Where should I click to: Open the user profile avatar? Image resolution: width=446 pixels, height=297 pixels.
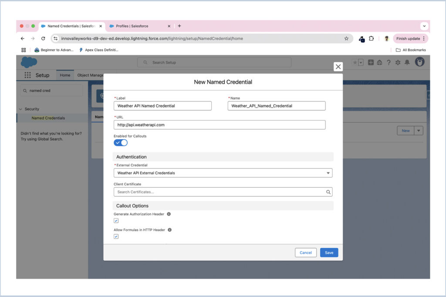[419, 62]
